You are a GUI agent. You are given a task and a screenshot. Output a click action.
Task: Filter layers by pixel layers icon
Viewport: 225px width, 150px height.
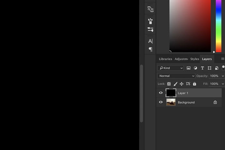188,68
